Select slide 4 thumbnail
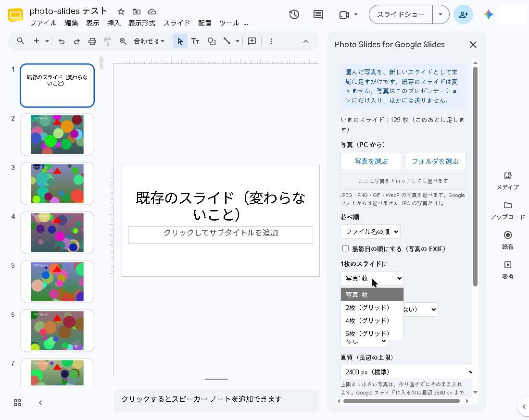This screenshot has height=420, width=529. [x=57, y=233]
